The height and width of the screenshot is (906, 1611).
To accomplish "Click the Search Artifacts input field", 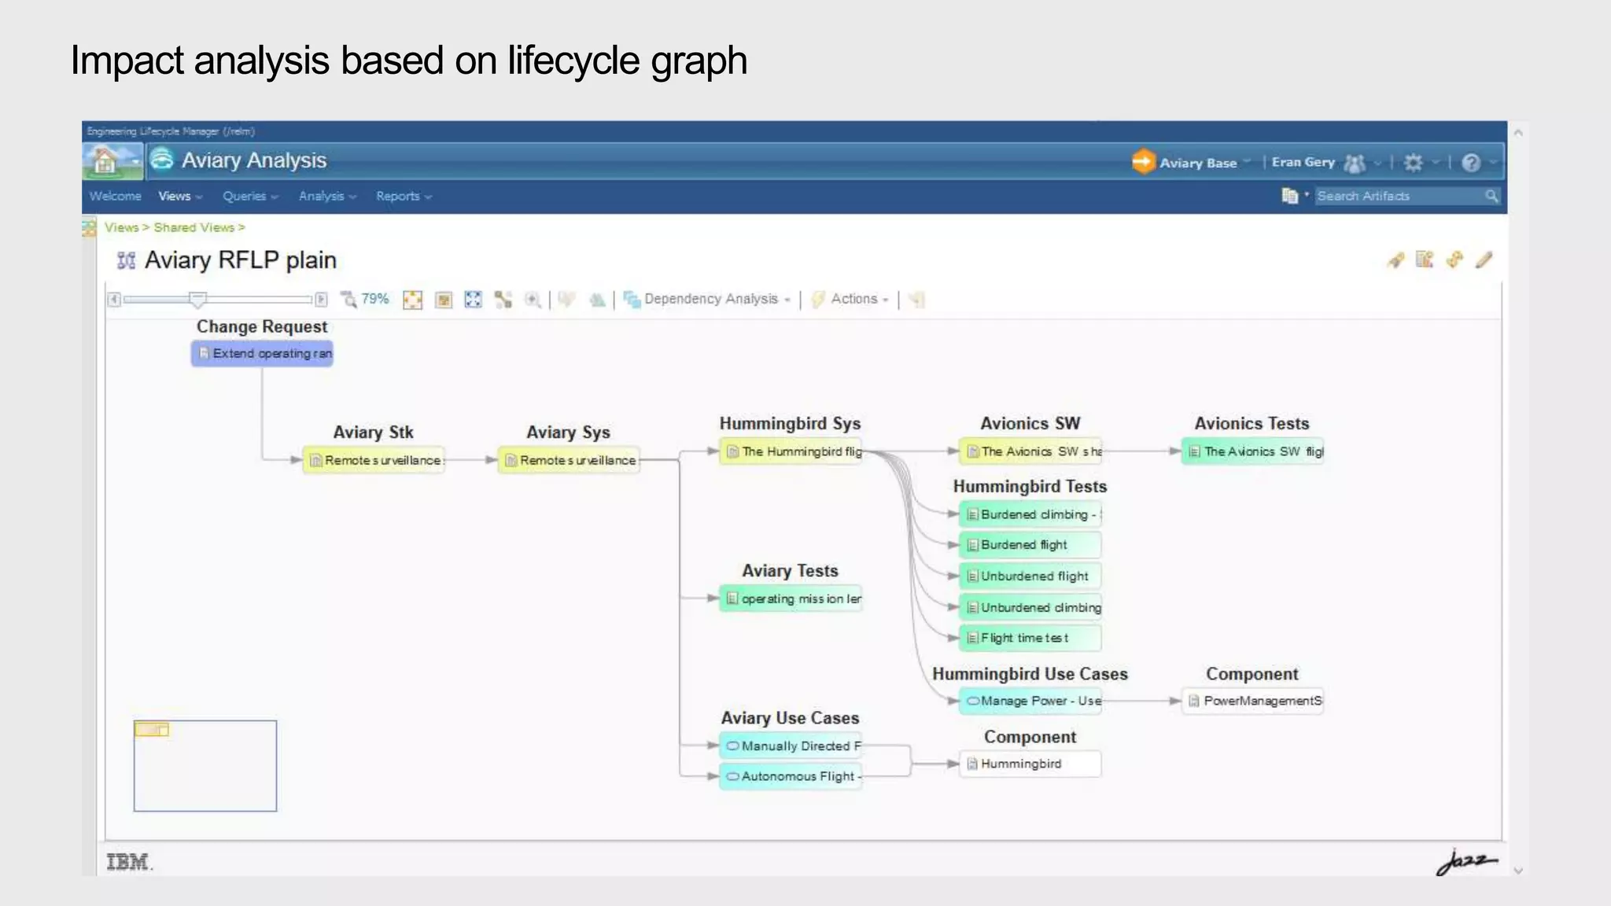I will (1399, 196).
